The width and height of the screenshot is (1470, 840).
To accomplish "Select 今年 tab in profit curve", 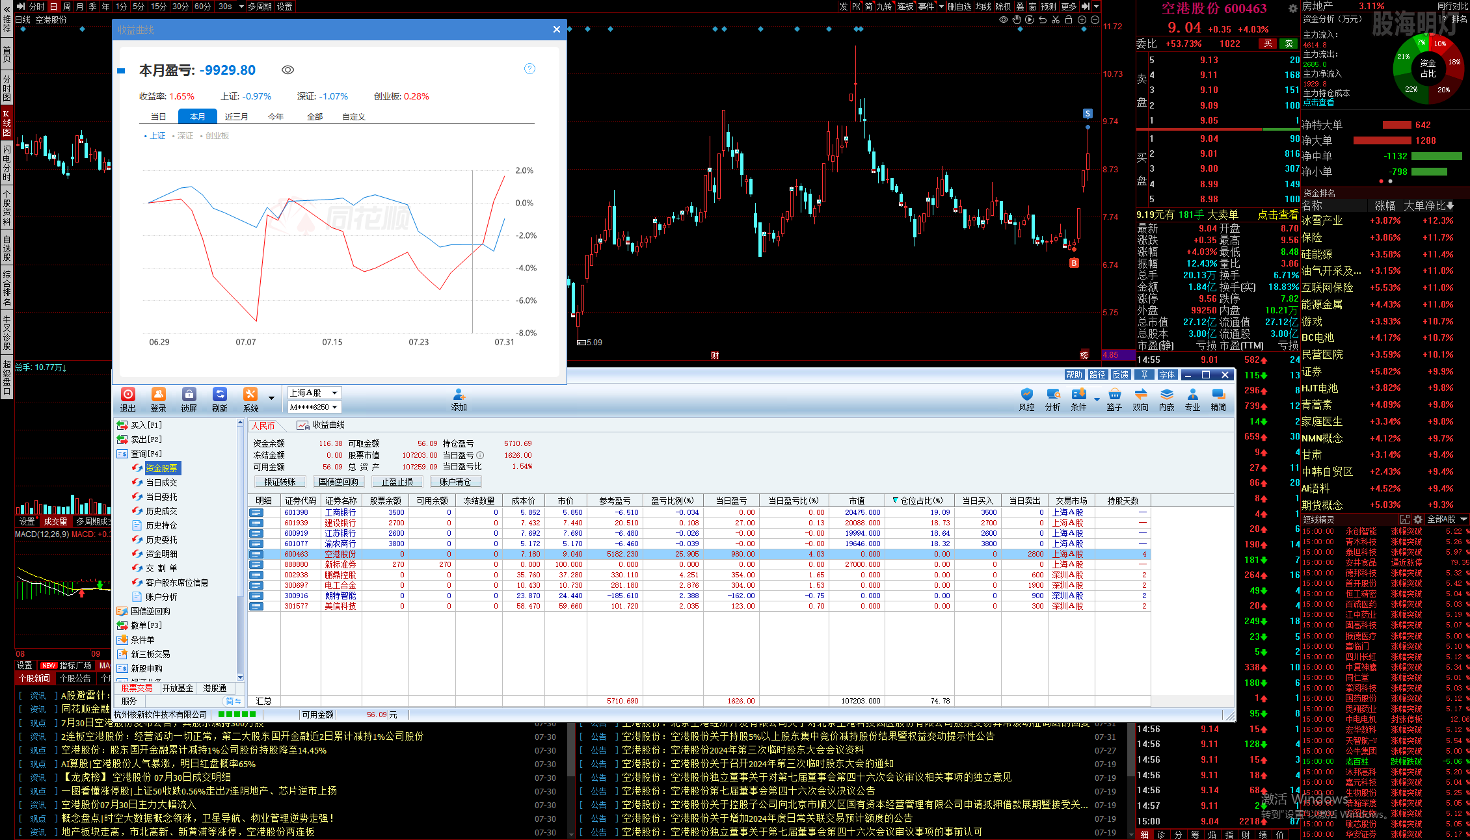I will click(276, 116).
